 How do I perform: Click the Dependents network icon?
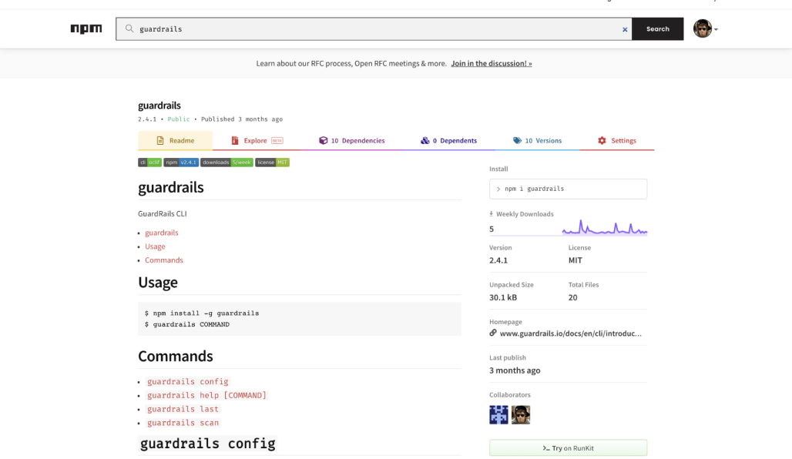tap(425, 140)
